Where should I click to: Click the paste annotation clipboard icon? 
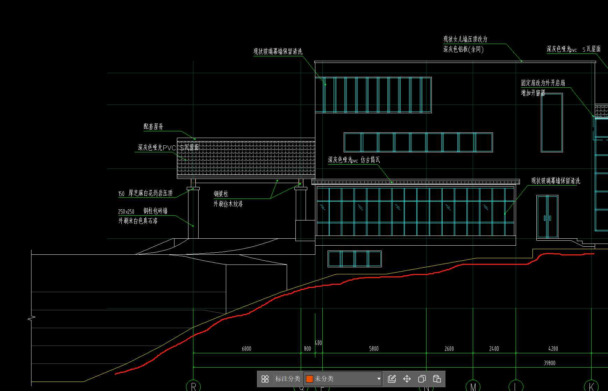pos(437,379)
